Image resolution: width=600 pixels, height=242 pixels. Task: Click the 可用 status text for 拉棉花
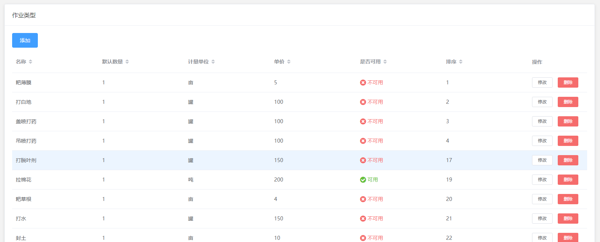click(x=373, y=180)
